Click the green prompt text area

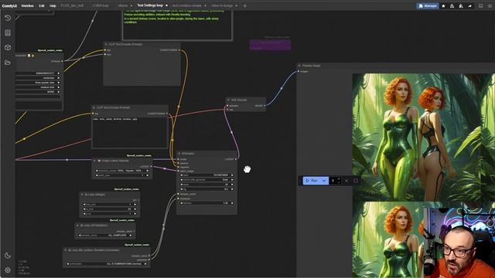pyautogui.click(x=177, y=25)
